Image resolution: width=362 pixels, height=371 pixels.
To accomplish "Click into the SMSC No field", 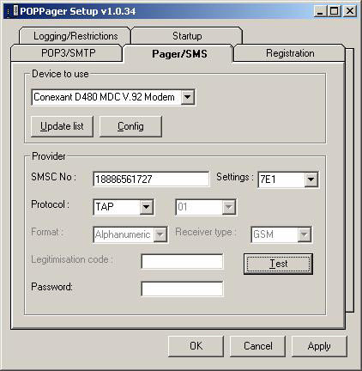I will pyautogui.click(x=151, y=179).
